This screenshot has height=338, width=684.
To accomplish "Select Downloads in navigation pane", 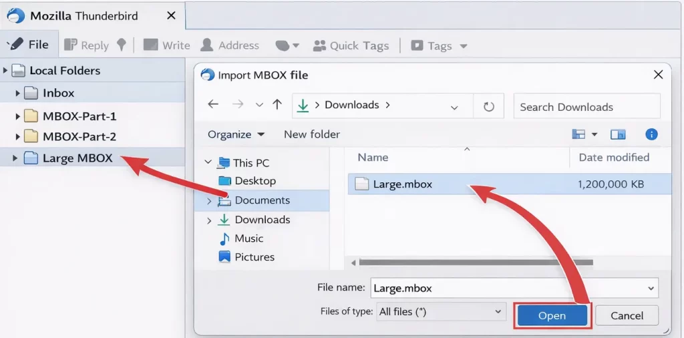I will (x=261, y=219).
